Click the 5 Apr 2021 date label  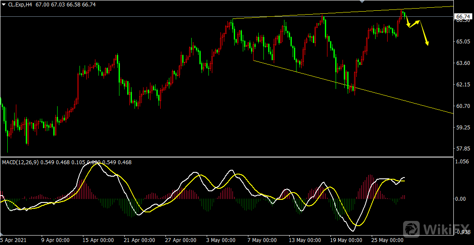13,240
